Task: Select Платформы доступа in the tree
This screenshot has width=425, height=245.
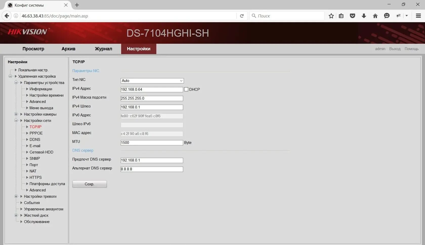Action: 47,184
